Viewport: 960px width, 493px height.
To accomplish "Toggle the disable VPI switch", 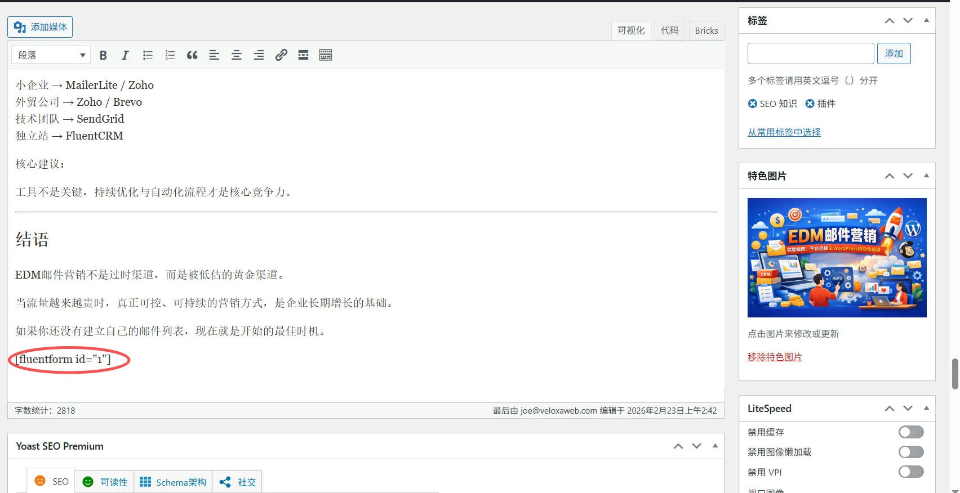I will [x=910, y=472].
